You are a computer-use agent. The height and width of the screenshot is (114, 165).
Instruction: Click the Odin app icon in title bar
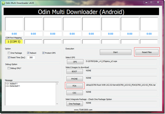(x=3, y=3)
